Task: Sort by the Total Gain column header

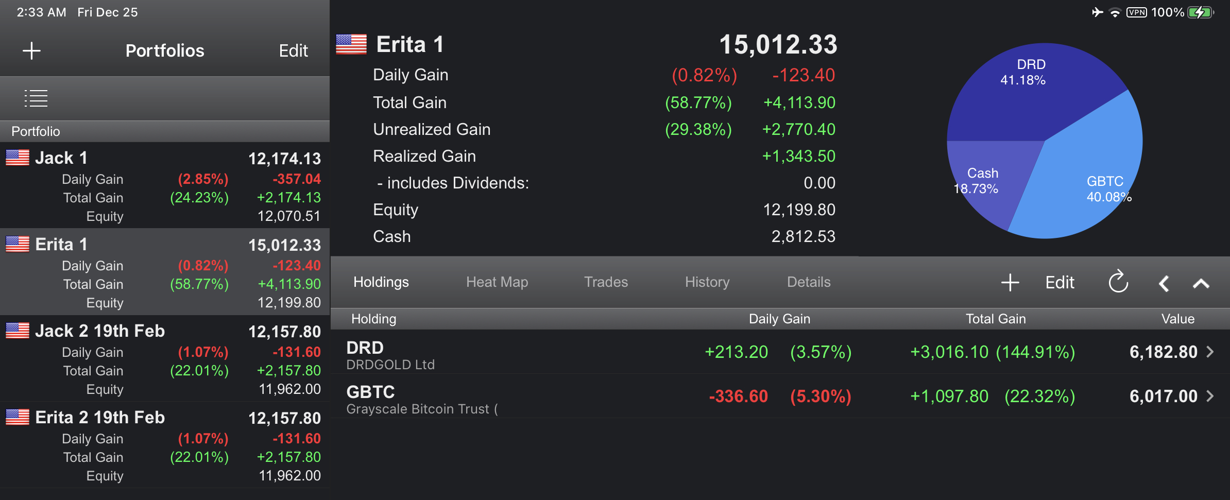Action: pyautogui.click(x=996, y=319)
